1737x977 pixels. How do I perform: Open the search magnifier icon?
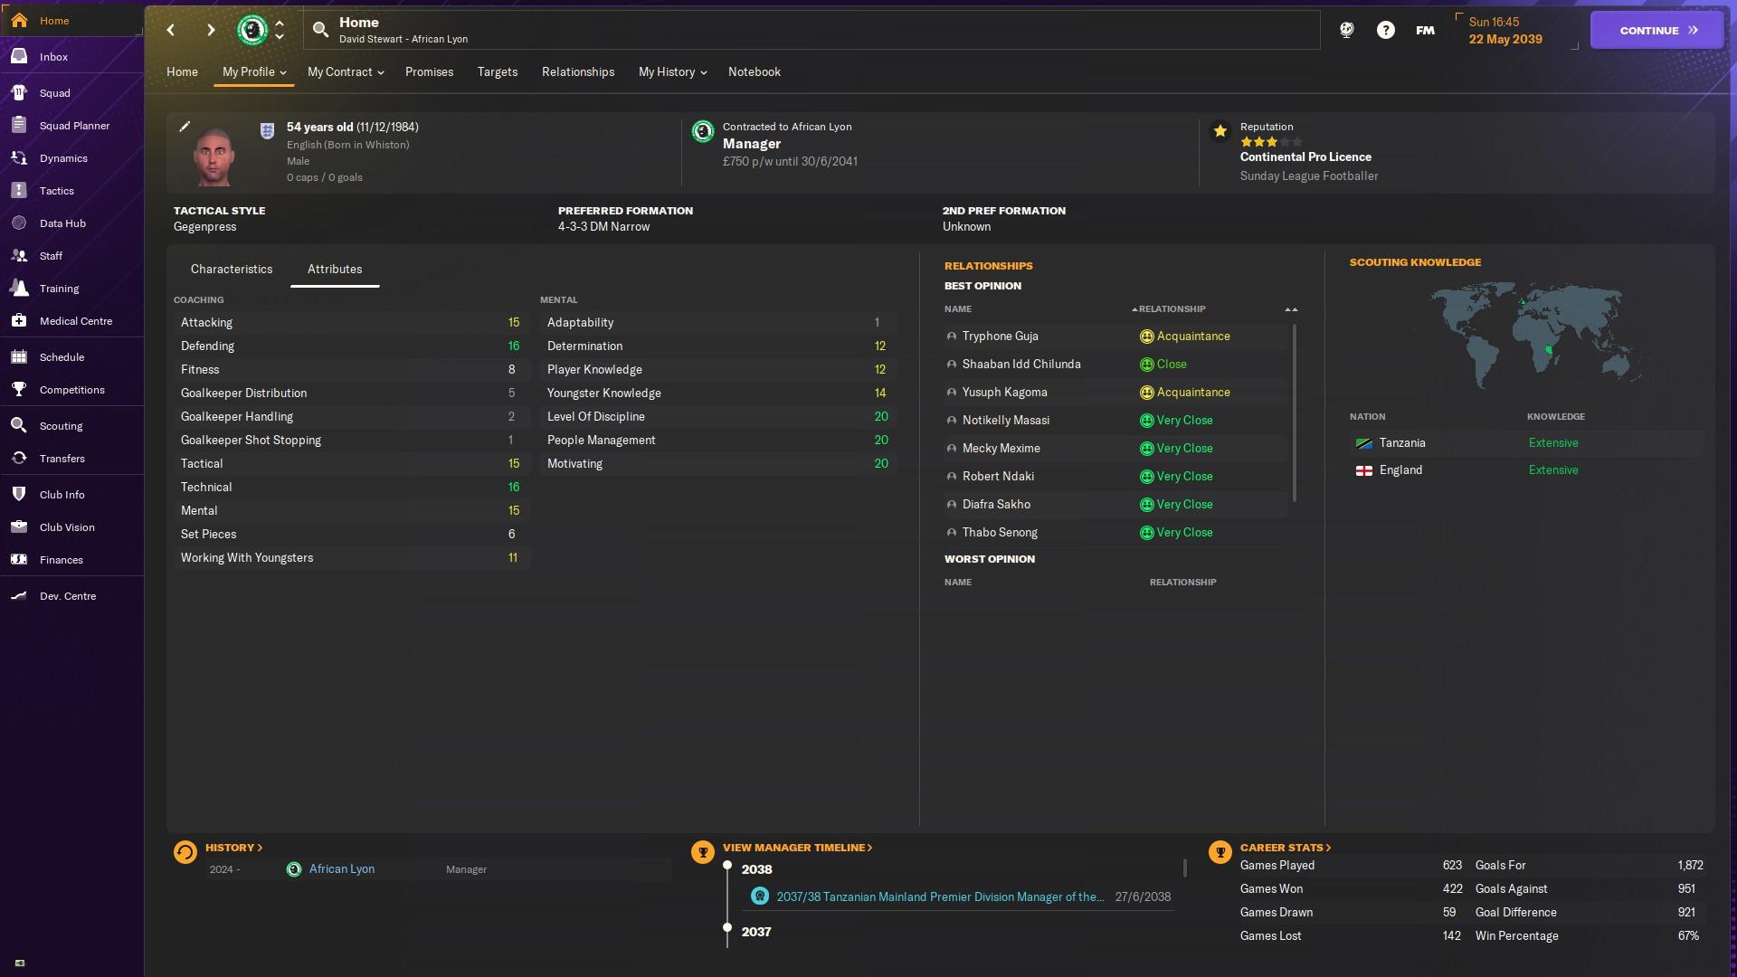[320, 30]
